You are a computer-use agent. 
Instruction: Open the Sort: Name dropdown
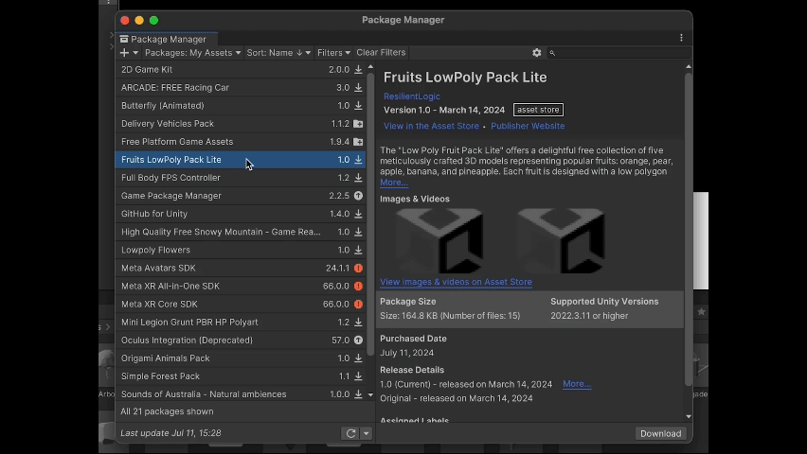(x=278, y=53)
